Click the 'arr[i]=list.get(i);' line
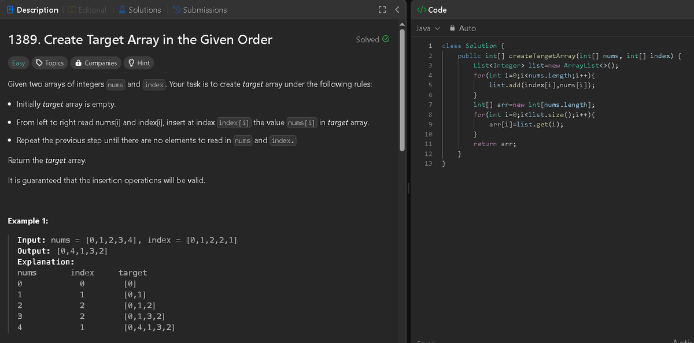Screen dimensions: 694x343 point(526,124)
